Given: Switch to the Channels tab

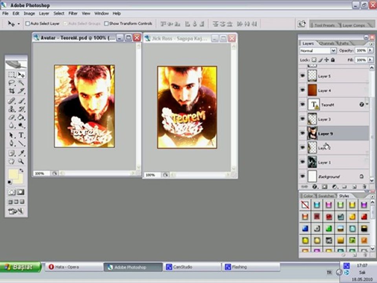Looking at the screenshot, I should pos(327,44).
